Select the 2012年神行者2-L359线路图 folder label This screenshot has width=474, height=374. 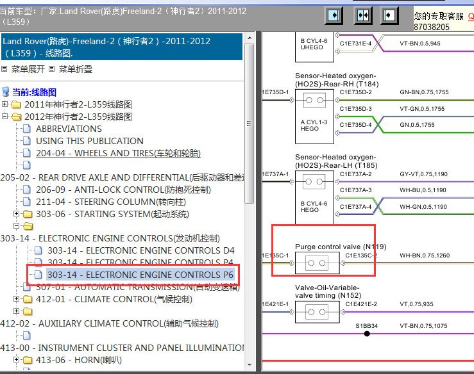(78, 117)
